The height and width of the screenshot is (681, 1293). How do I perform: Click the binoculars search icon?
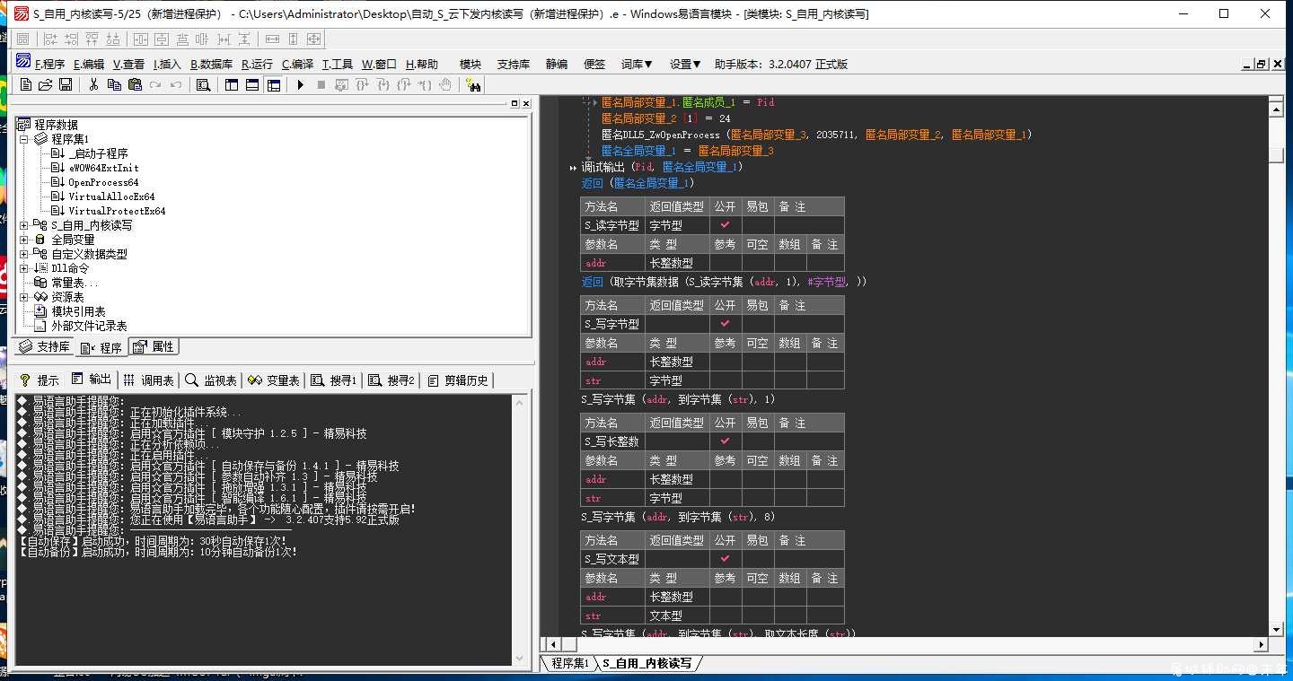point(473,84)
